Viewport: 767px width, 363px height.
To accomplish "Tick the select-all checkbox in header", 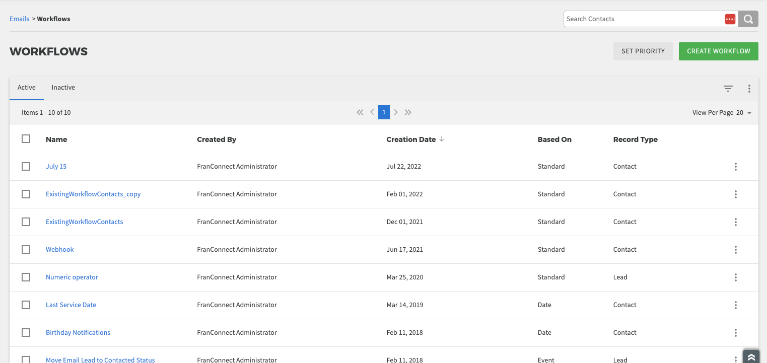I will 26,139.
